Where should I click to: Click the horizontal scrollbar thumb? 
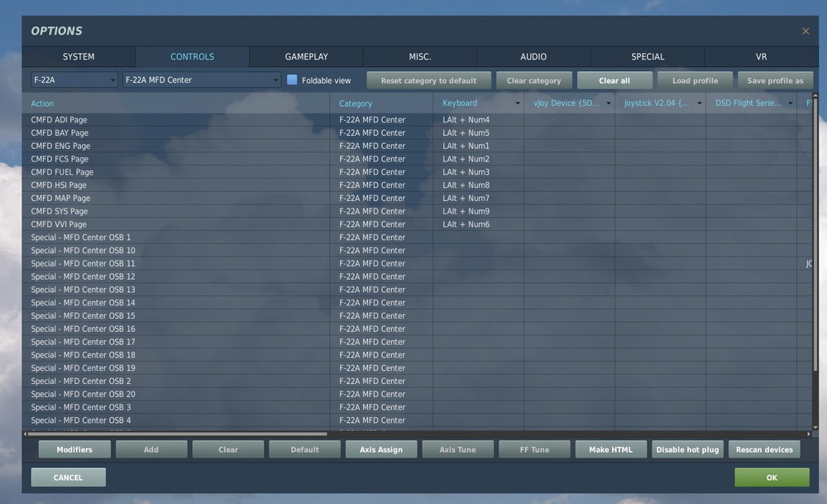click(x=177, y=434)
